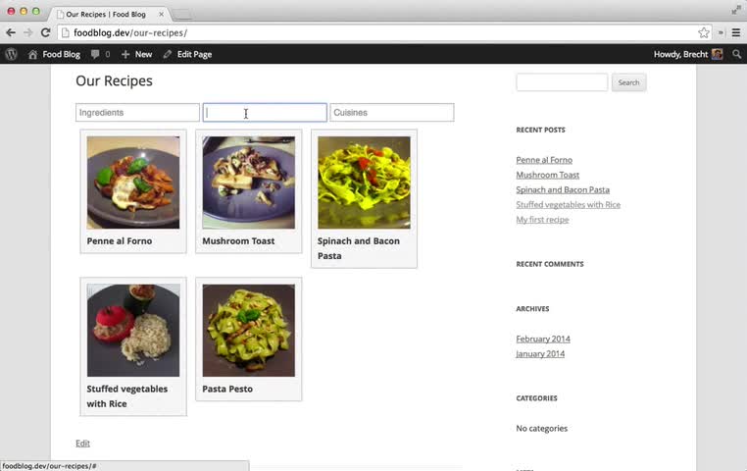The image size is (747, 471).
Task: Click the focused middle filter field
Action: coord(265,113)
